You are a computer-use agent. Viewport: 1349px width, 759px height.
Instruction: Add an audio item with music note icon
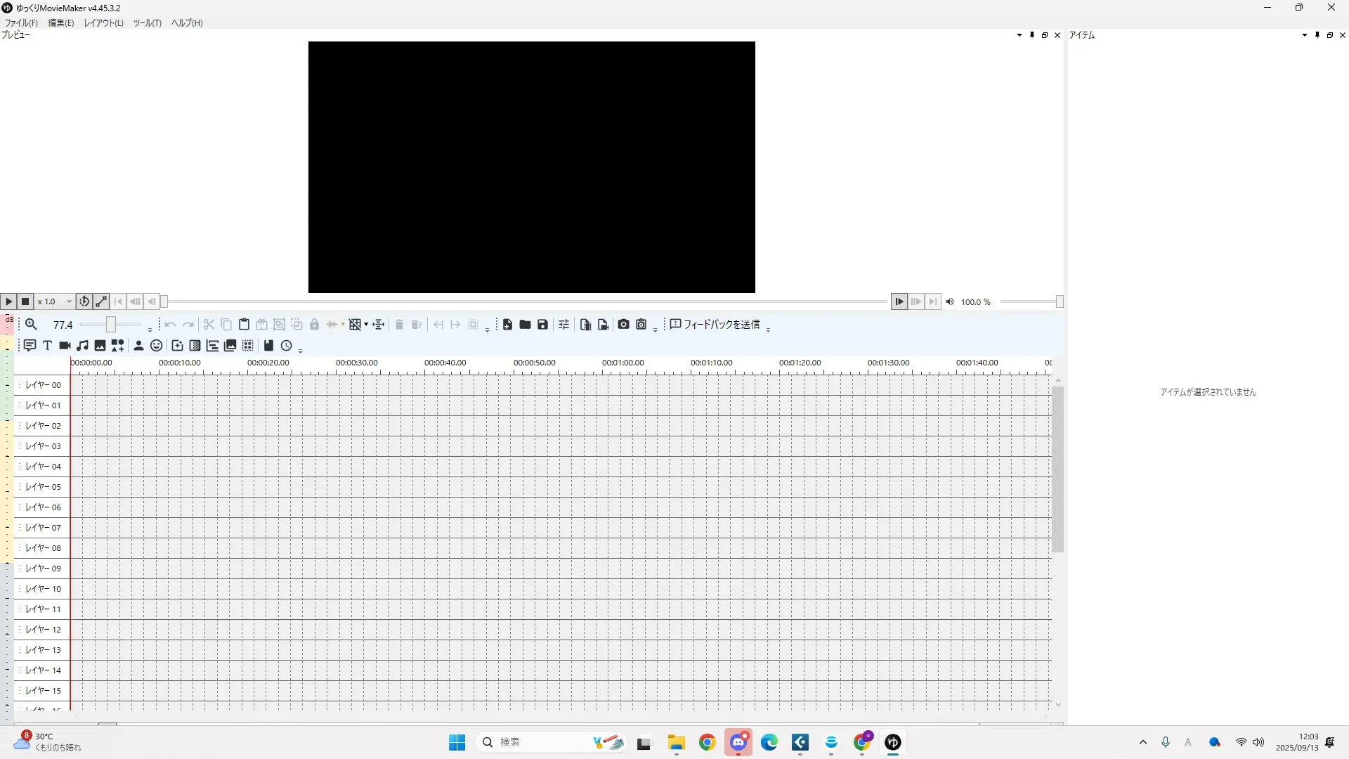click(x=82, y=345)
